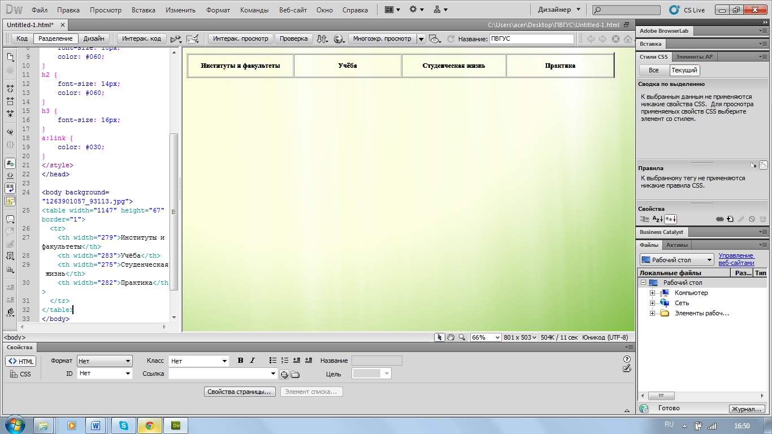
Task: Click the Open Documents icon at top of coding toolbar
Action: tap(10, 57)
